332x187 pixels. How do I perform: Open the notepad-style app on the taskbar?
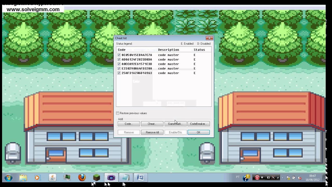coord(126,178)
